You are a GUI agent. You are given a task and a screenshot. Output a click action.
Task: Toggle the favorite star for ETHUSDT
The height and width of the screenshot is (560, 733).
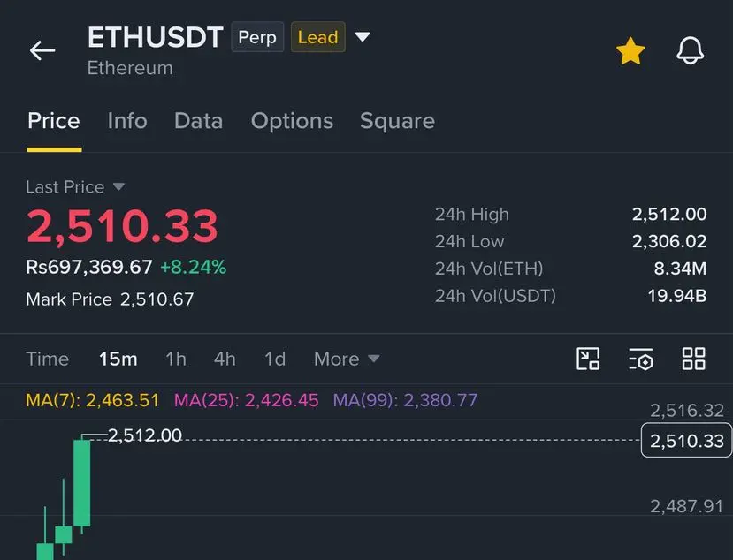pyautogui.click(x=630, y=50)
